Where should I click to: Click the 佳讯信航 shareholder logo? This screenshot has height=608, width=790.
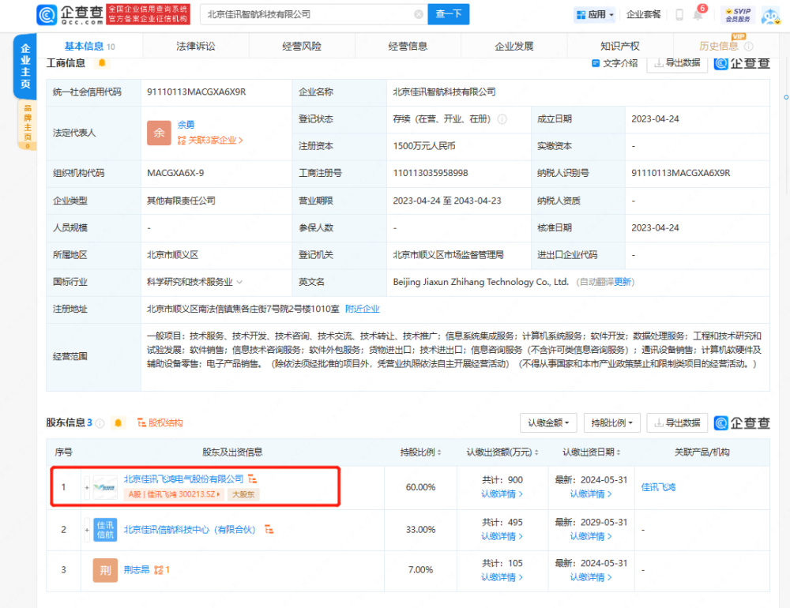(105, 530)
